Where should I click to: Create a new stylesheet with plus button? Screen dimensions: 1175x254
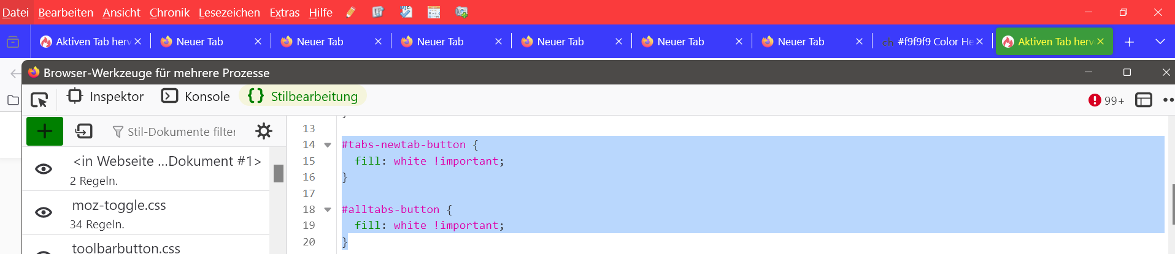(45, 131)
